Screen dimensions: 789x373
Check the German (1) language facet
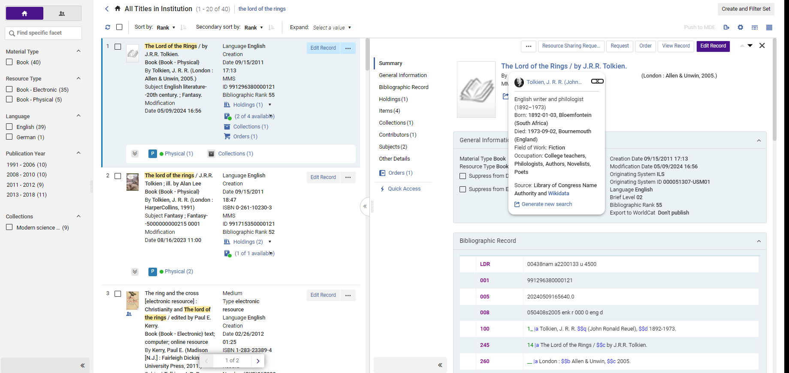(9, 137)
